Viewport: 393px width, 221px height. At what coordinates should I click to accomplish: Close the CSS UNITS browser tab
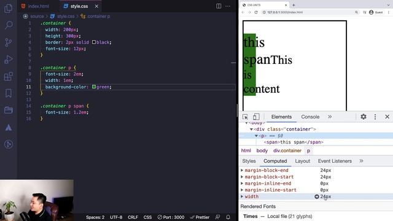(286, 5)
